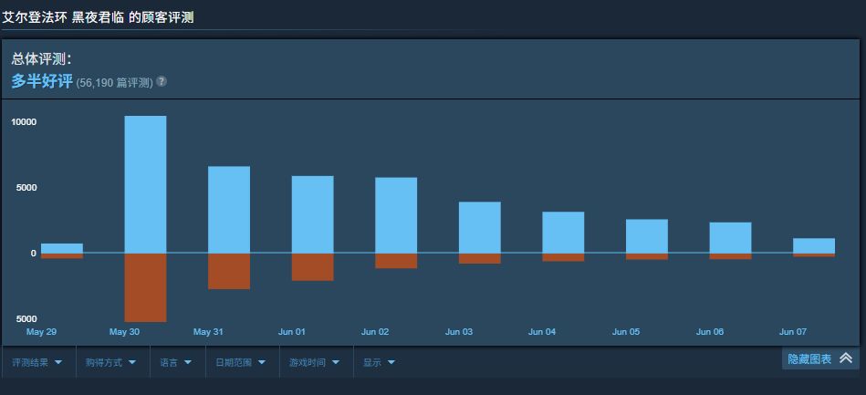Click the Jun 05 axis label
Viewport: 866px width, 395px height.
click(x=626, y=332)
